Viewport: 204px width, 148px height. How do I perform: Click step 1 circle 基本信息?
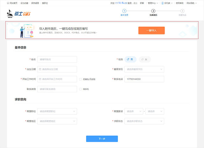click(x=124, y=11)
